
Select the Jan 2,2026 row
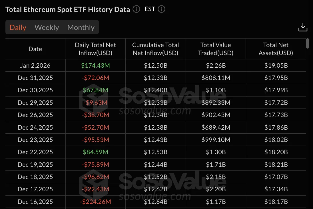pyautogui.click(x=35, y=65)
